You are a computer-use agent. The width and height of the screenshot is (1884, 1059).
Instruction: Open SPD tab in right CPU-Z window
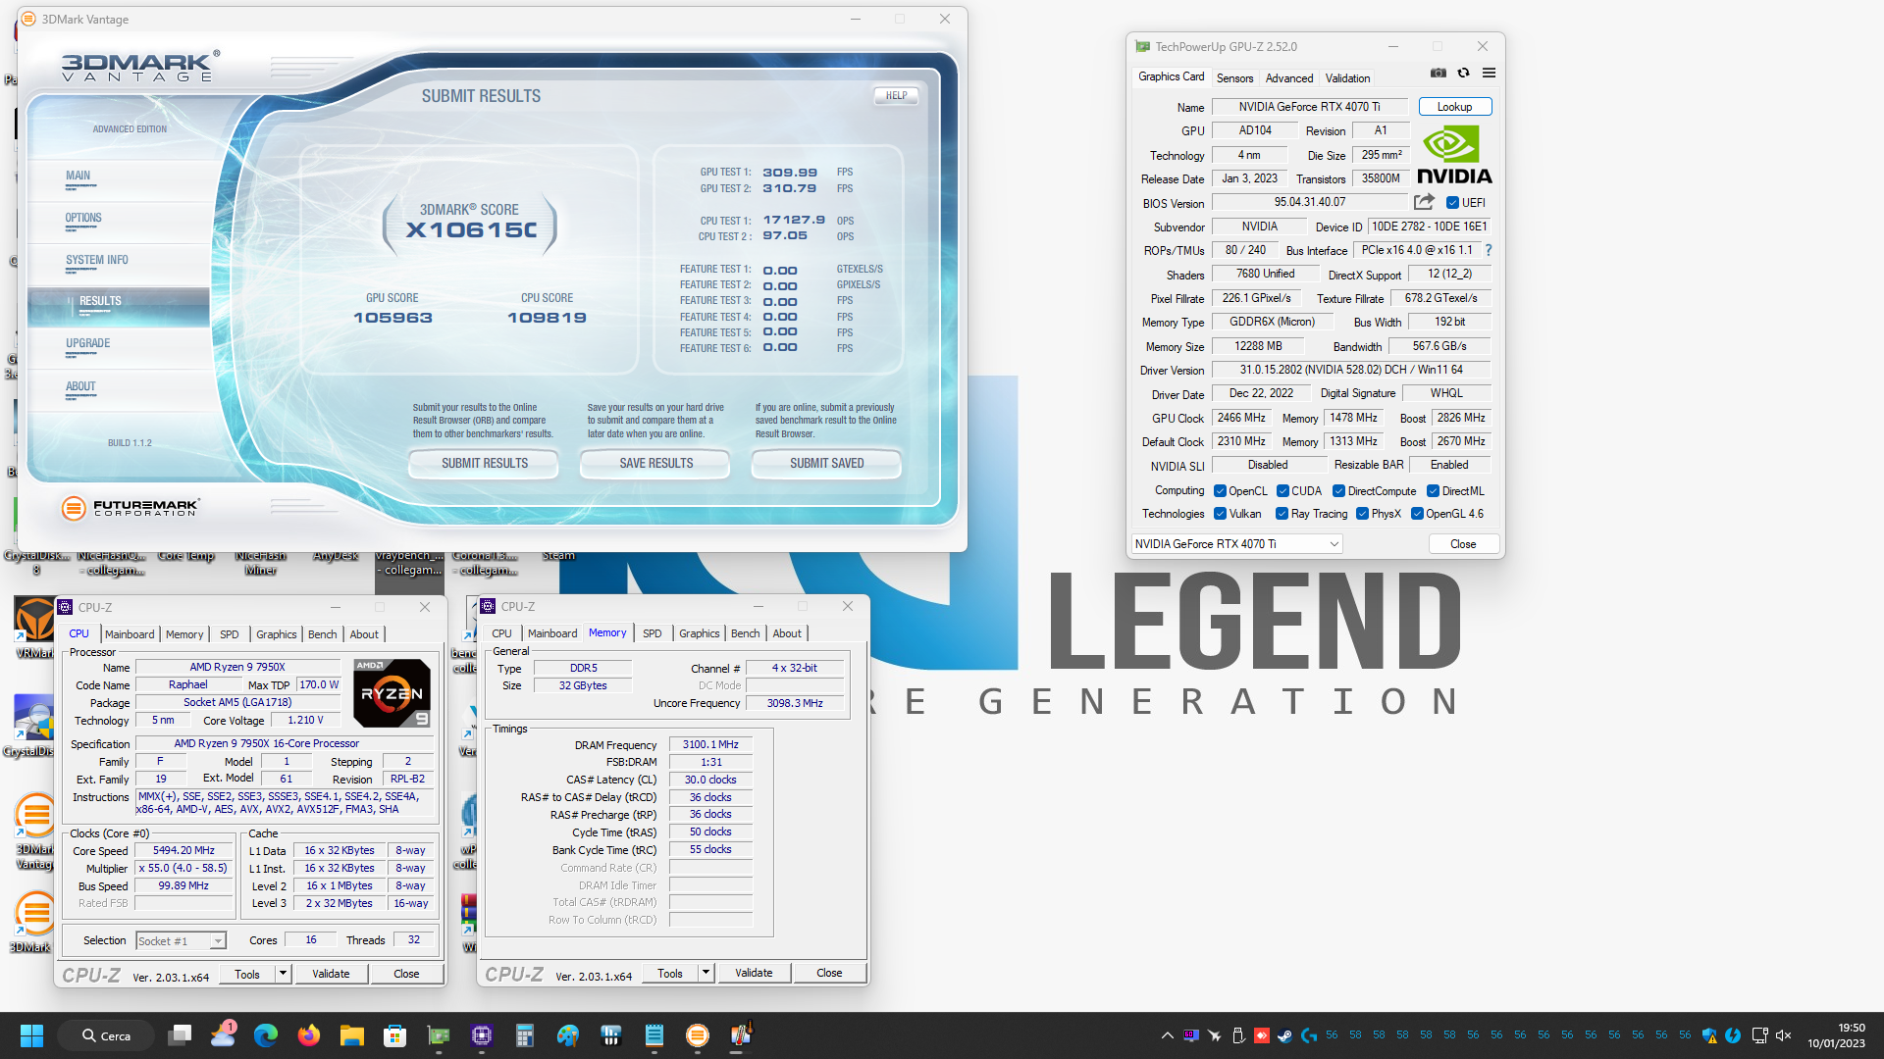652,633
